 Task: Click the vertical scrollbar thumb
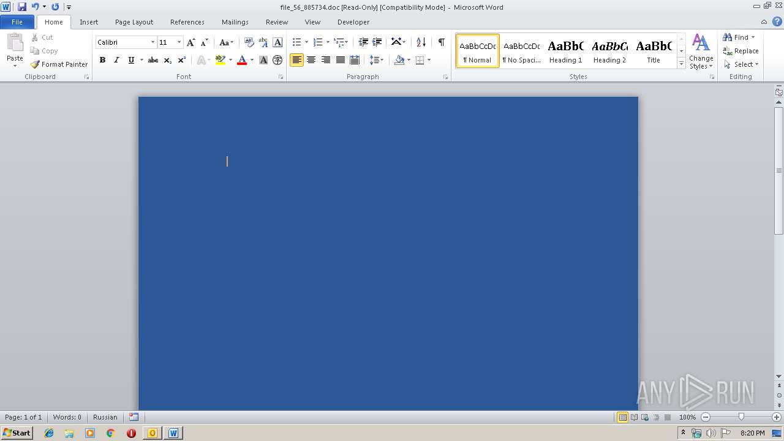pos(779,170)
